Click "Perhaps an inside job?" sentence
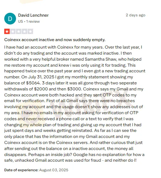The height and width of the screenshot is (178, 161). point(50,155)
